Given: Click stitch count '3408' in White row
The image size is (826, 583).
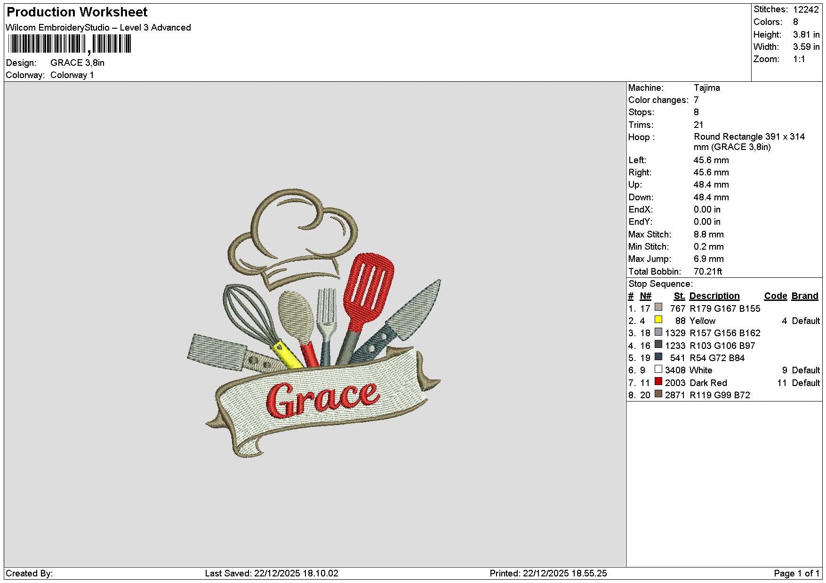Looking at the screenshot, I should pos(675,370).
